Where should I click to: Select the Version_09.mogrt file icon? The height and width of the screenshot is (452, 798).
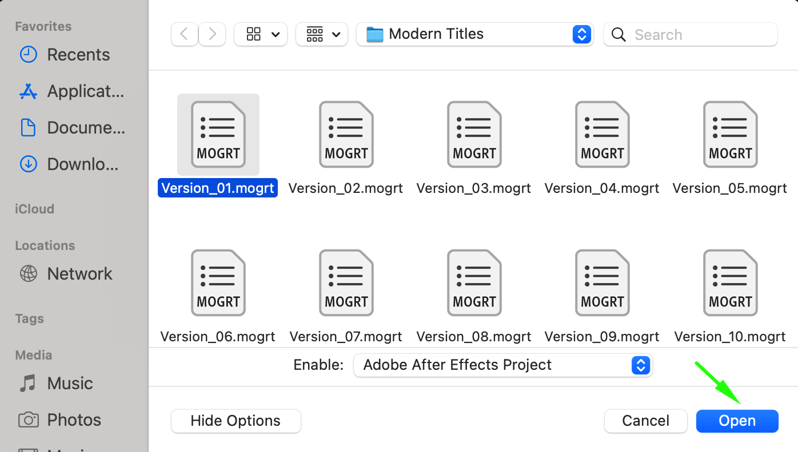602,282
